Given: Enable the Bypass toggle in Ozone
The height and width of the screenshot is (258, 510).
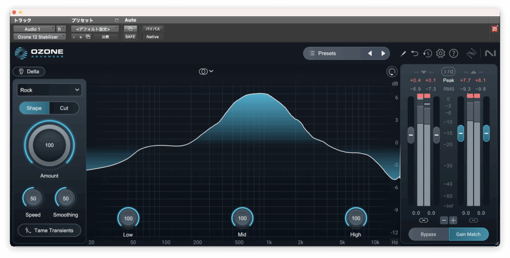Looking at the screenshot, I should [428, 234].
